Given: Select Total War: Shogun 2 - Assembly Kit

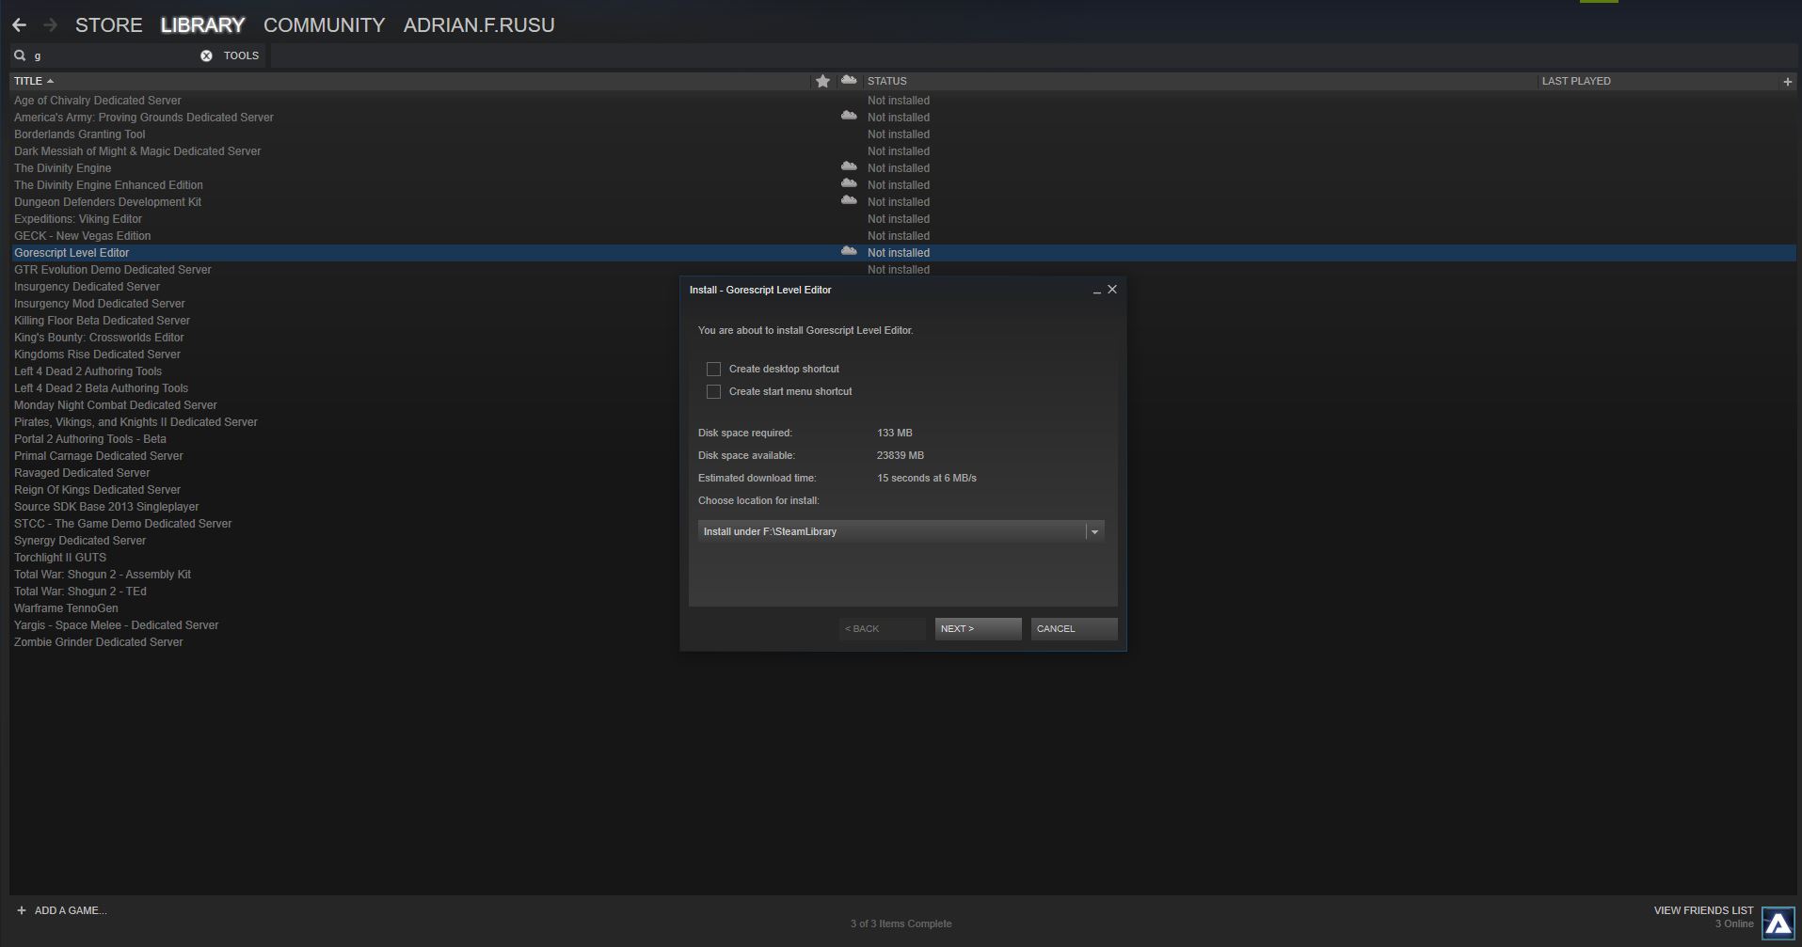Looking at the screenshot, I should (x=103, y=575).
